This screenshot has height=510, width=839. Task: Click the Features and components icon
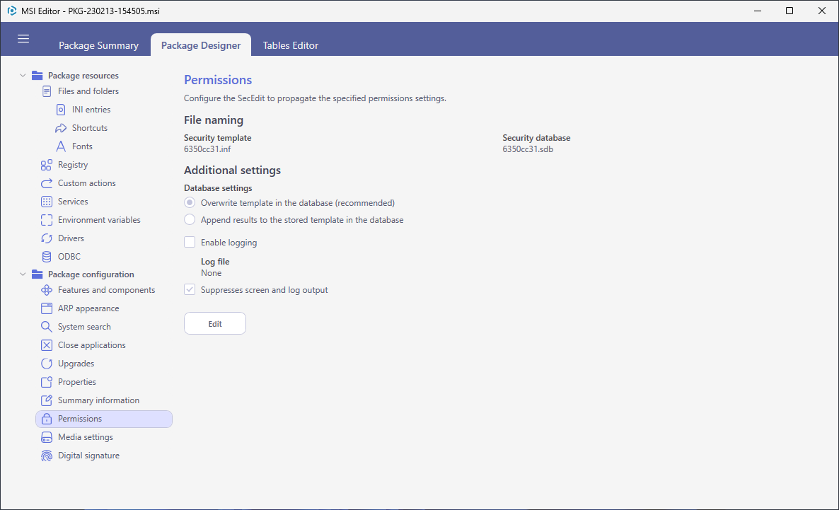pyautogui.click(x=47, y=290)
